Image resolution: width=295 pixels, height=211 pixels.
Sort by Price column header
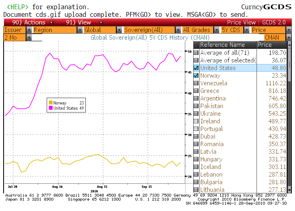click(272, 45)
